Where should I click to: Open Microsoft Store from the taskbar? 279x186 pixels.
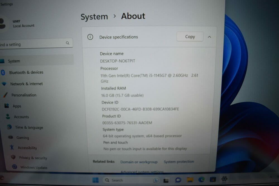pyautogui.click(x=213, y=179)
